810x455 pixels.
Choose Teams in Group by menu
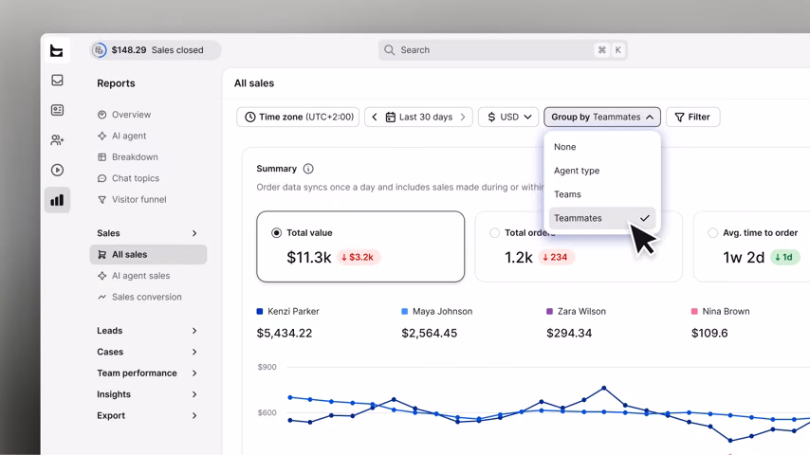602,194
